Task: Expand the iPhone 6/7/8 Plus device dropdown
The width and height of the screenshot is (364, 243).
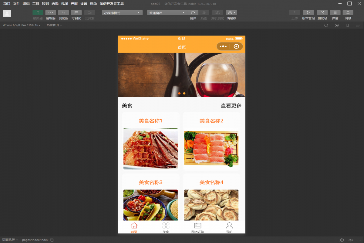Action: tap(22, 25)
